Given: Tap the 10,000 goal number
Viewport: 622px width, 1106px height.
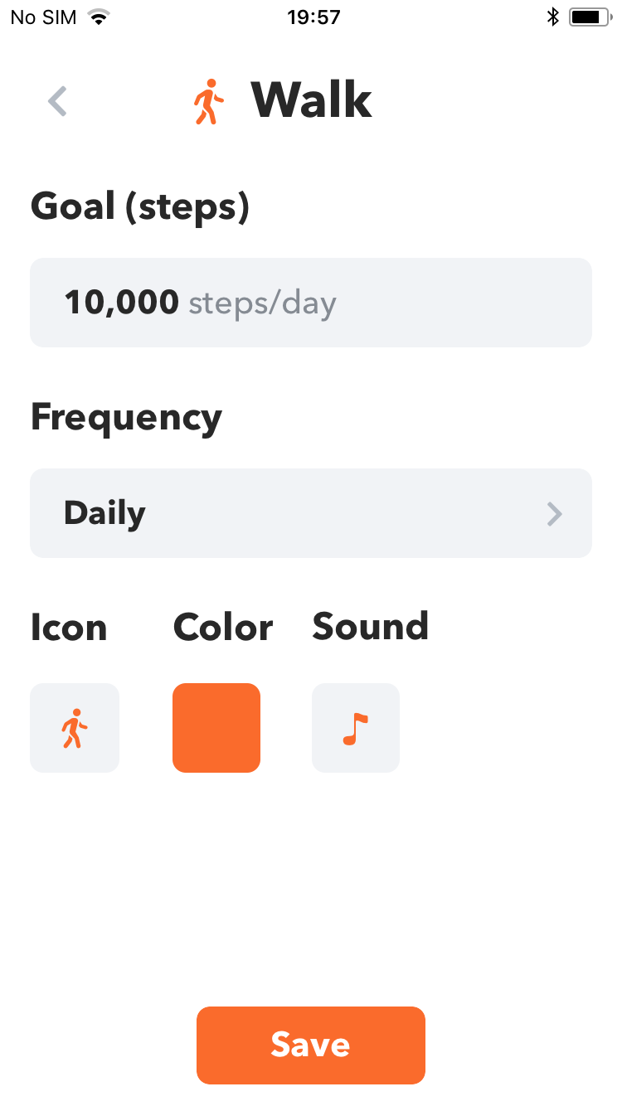Looking at the screenshot, I should 122,303.
